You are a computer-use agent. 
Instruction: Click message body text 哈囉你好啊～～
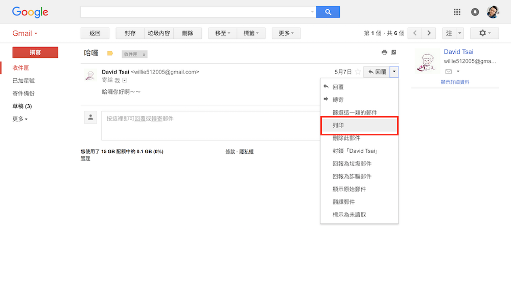pyautogui.click(x=121, y=92)
